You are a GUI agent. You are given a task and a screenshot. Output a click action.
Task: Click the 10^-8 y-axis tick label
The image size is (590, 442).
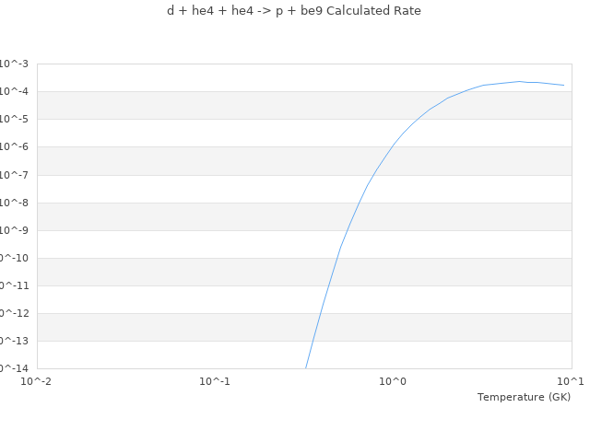pyautogui.click(x=14, y=203)
